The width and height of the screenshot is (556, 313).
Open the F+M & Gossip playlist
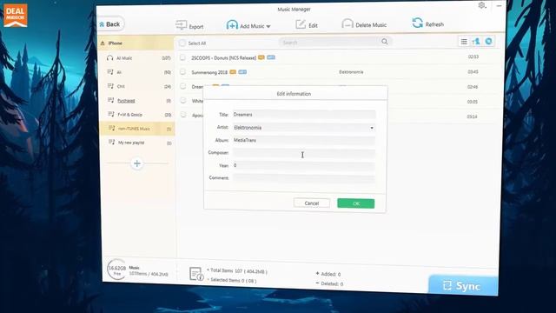(x=138, y=115)
